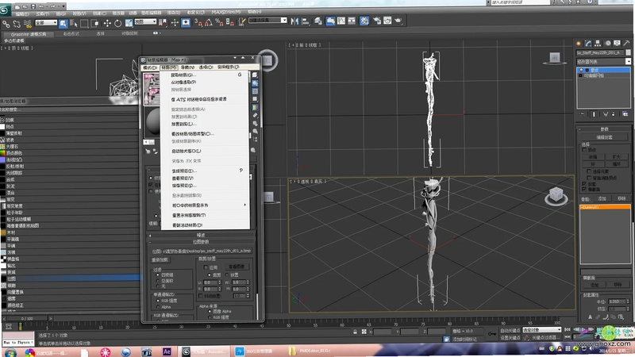
Task: Toggle Window/Crossing selection icon
Action: click(94, 24)
